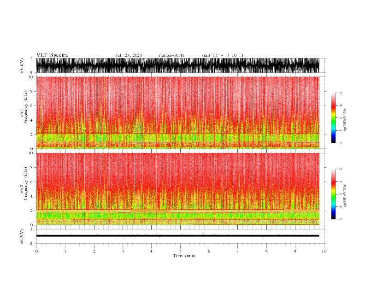
Task: Click the upper PSD color scale bar
Action: (x=333, y=118)
